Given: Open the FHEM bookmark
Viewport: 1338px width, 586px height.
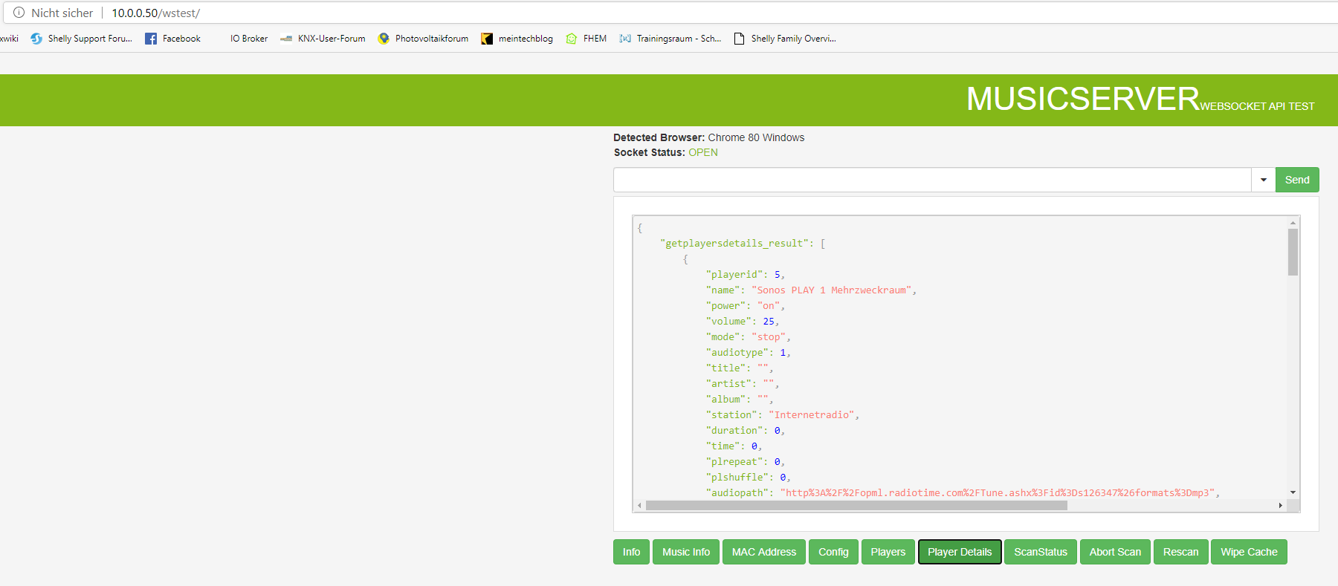Looking at the screenshot, I should point(586,39).
